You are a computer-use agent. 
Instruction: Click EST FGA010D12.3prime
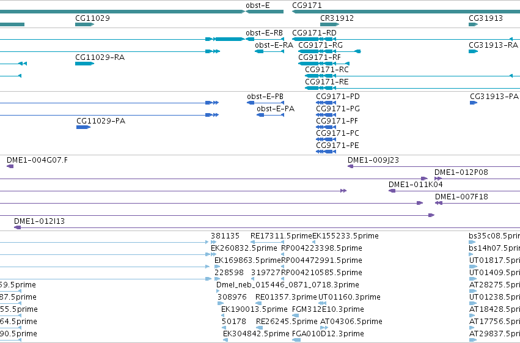point(296,341)
